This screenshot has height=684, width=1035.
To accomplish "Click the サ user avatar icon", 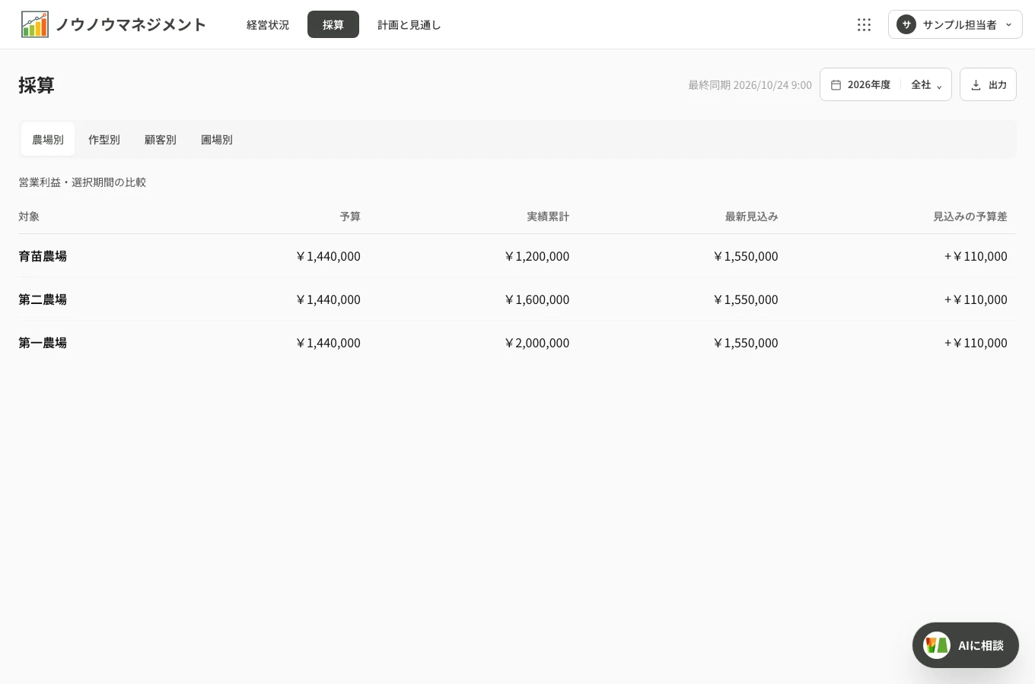I will (906, 24).
